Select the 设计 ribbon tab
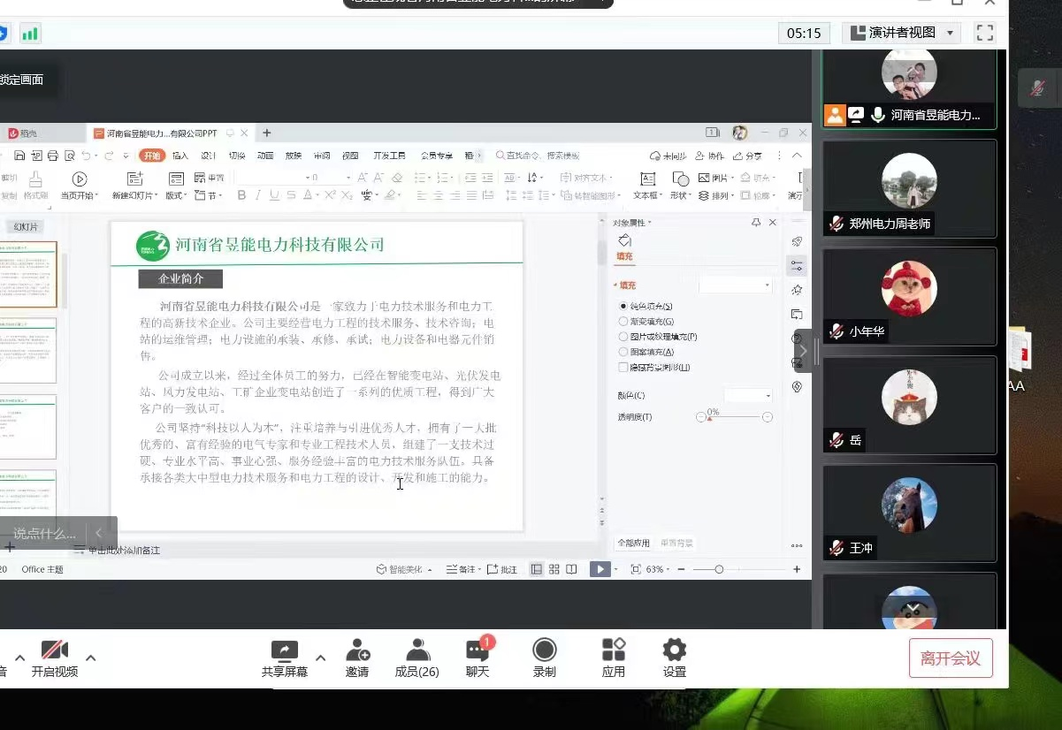The height and width of the screenshot is (730, 1062). (x=208, y=156)
